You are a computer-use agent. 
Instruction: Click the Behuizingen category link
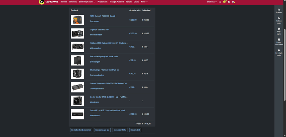pos(95,62)
